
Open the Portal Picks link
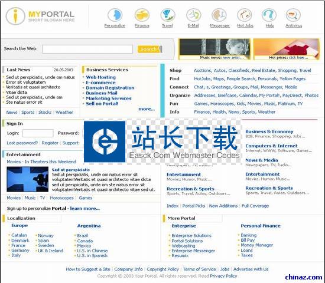(194, 206)
